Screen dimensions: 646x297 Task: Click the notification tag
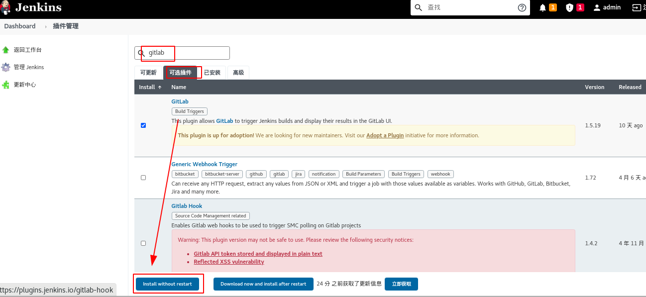click(324, 174)
